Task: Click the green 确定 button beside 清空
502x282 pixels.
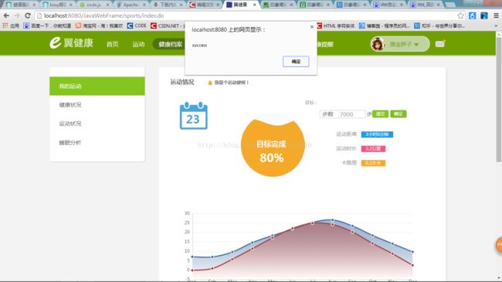Action: (399, 114)
